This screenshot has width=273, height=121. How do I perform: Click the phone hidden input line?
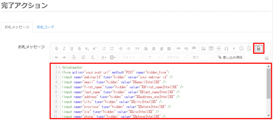coord(114,116)
